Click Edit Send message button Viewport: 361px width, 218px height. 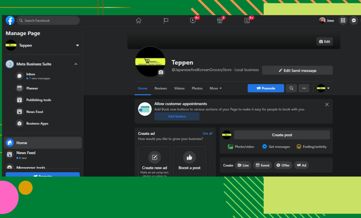click(x=298, y=70)
